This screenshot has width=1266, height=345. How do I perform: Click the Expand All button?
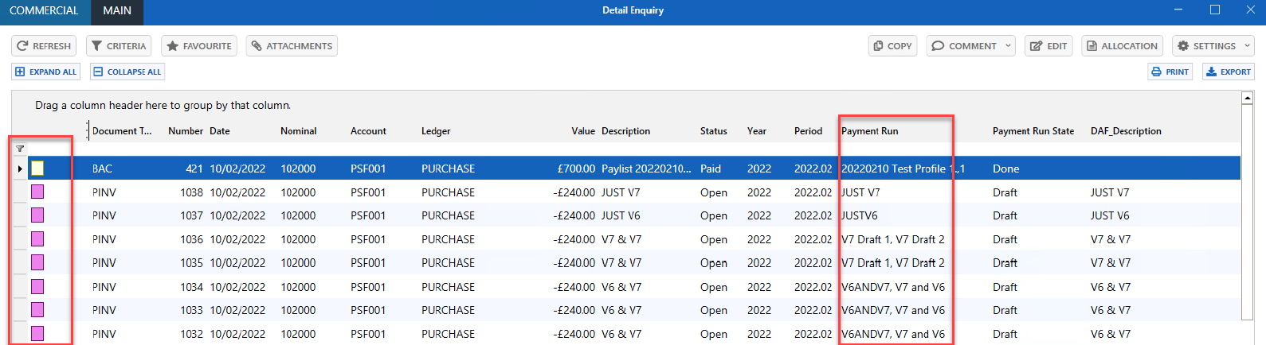click(x=45, y=72)
